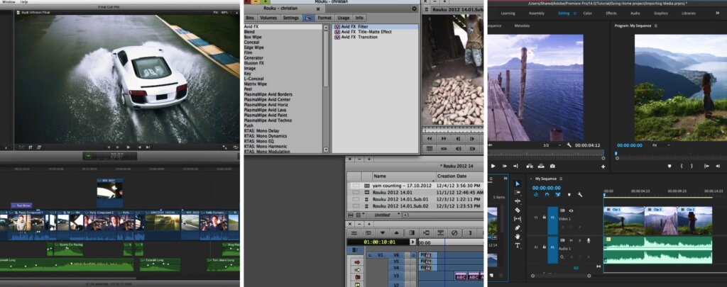Viewport: 727px width, 287px height.
Task: Select the Selection arrow tool in Premiere
Action: (x=518, y=184)
